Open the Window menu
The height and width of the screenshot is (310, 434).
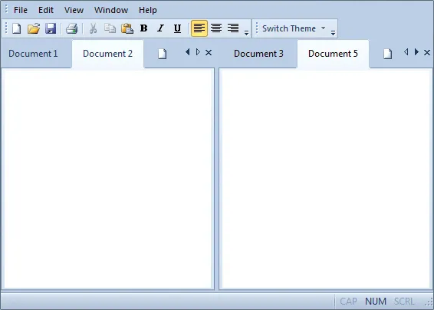coord(111,10)
